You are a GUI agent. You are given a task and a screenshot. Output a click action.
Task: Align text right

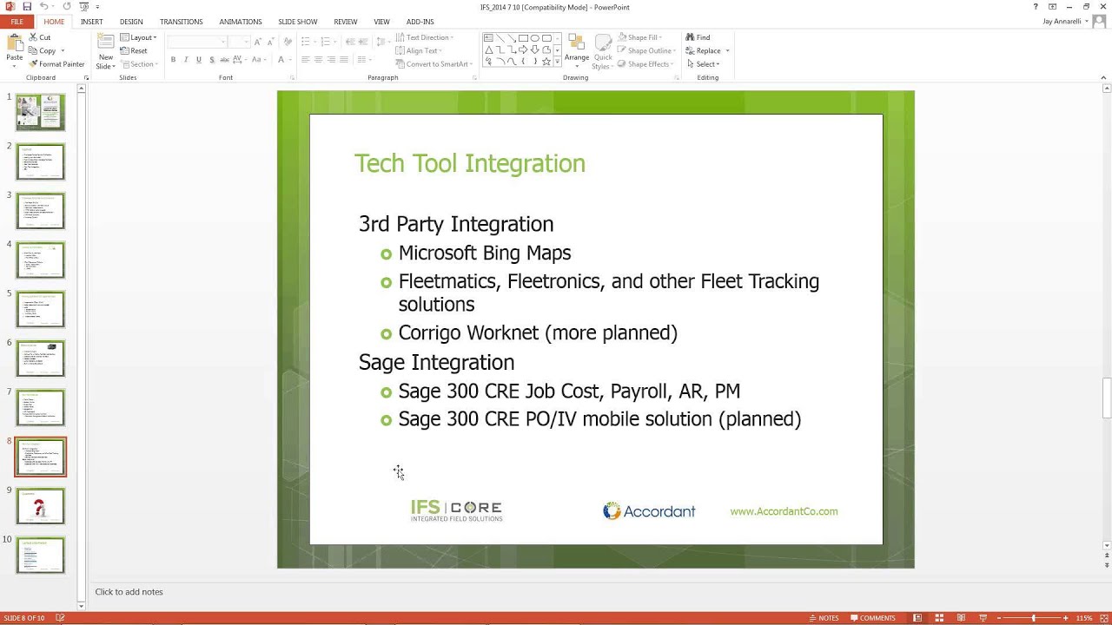[331, 60]
